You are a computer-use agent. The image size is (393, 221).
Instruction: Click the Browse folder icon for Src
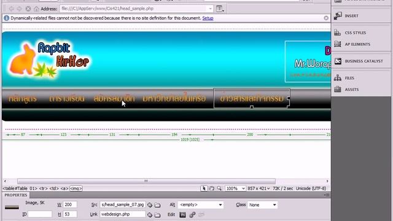tap(157, 205)
